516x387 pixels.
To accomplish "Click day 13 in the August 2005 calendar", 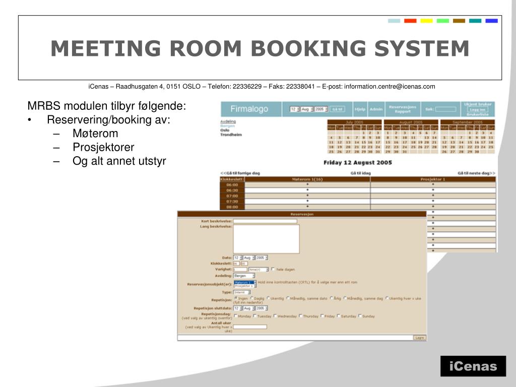I will (426, 138).
